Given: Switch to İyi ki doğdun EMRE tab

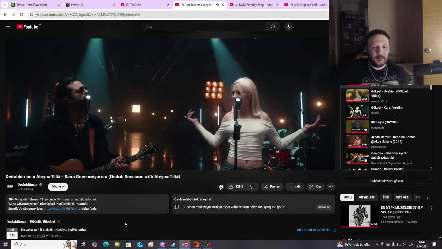Looking at the screenshot, I should [305, 5].
